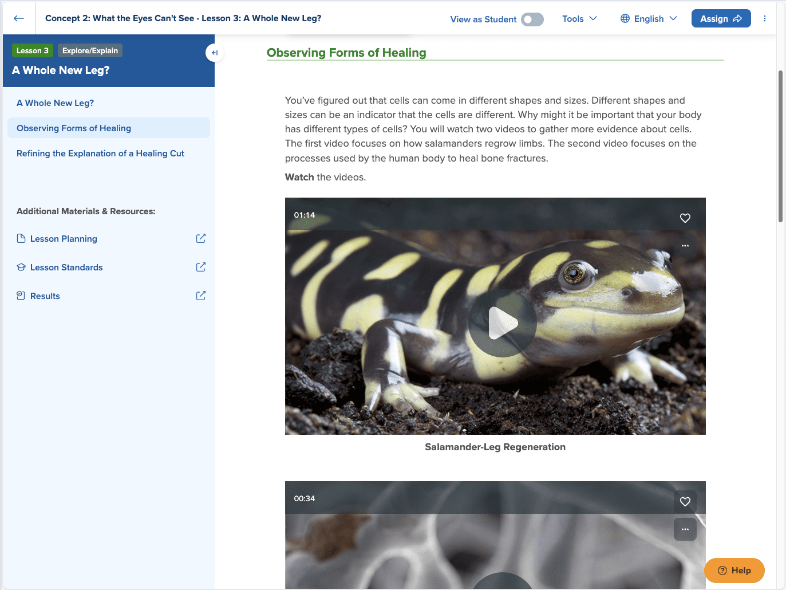The height and width of the screenshot is (590, 786).
Task: Select Observing Forms of Healing section
Action: click(74, 128)
